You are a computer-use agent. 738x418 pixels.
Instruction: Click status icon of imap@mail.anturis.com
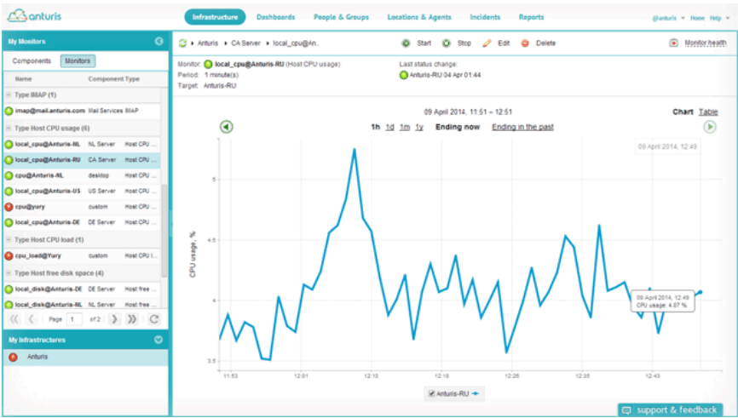coord(9,111)
